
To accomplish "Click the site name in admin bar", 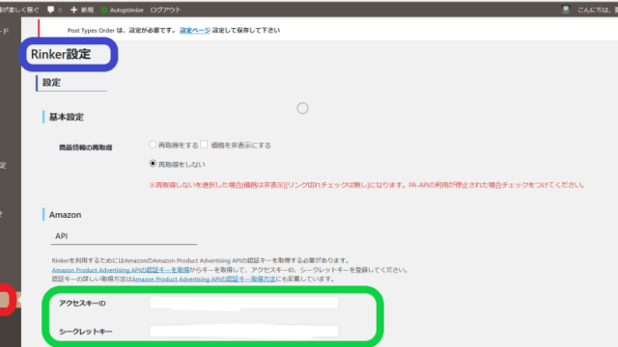I will pos(19,10).
